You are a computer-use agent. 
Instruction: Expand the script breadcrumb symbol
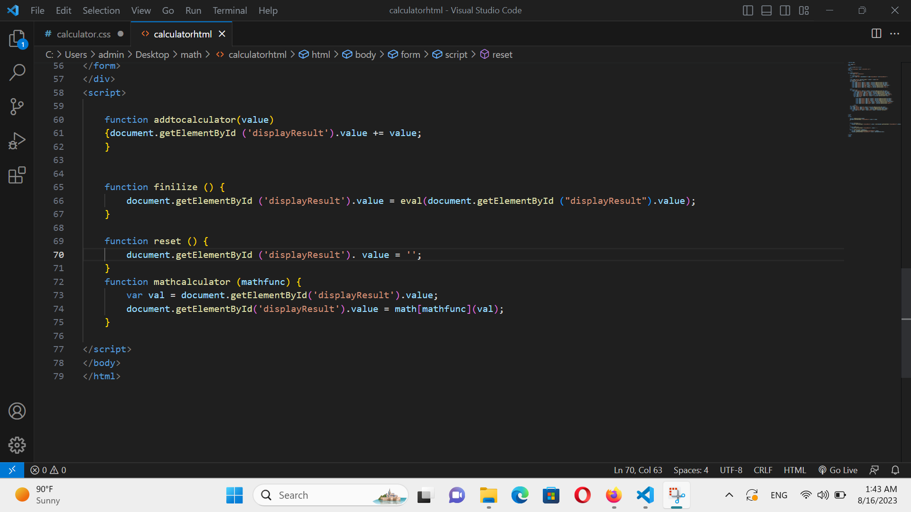pyautogui.click(x=450, y=55)
